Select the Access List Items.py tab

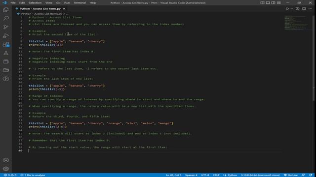pos(40,9)
